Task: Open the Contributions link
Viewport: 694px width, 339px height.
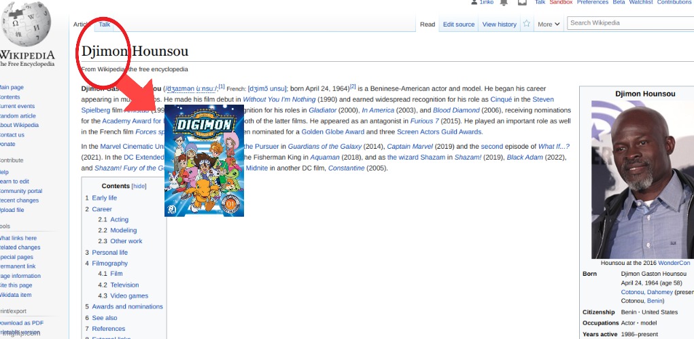Action: [x=676, y=2]
